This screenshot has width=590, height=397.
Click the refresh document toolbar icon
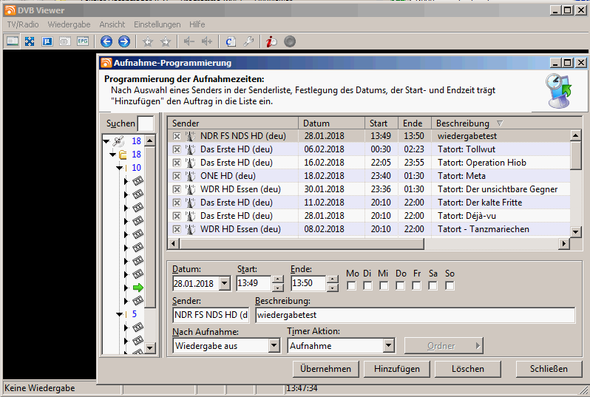pyautogui.click(x=231, y=41)
